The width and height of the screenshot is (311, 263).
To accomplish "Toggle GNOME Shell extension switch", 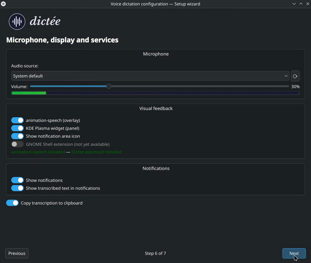I will point(17,144).
